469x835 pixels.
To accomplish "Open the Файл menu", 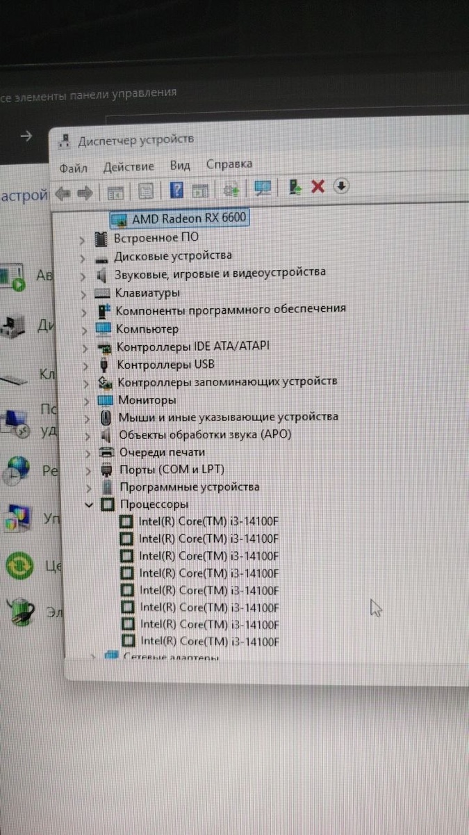I will pos(73,168).
